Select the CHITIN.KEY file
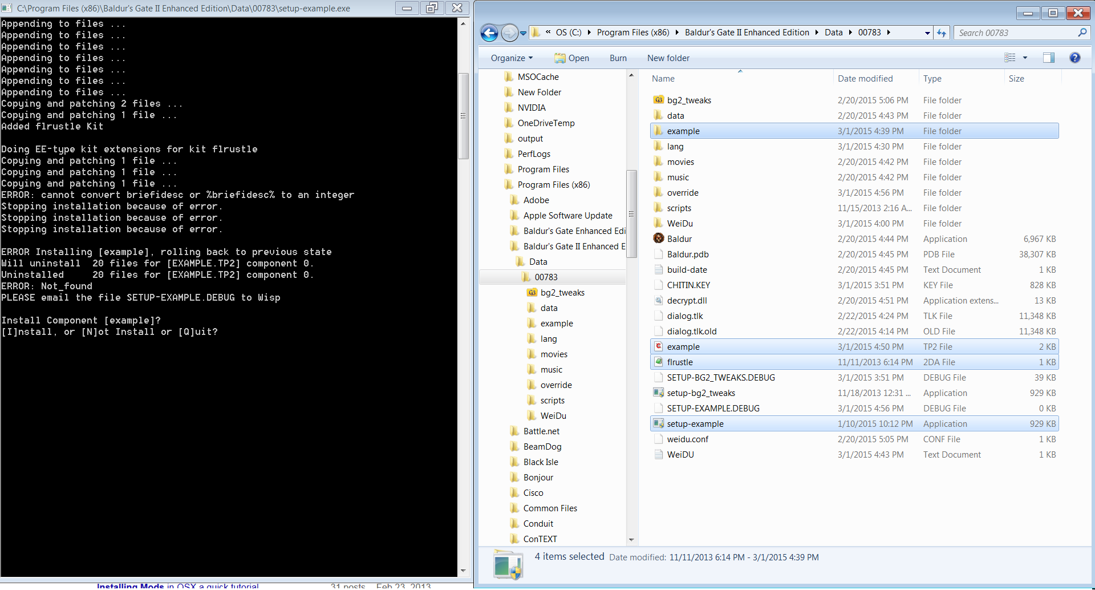The height and width of the screenshot is (590, 1095). coord(854,285)
